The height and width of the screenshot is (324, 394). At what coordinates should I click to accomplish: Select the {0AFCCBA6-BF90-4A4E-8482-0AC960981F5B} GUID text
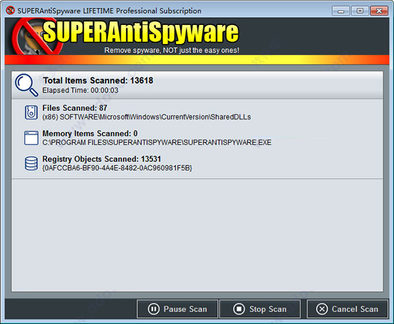pos(117,168)
